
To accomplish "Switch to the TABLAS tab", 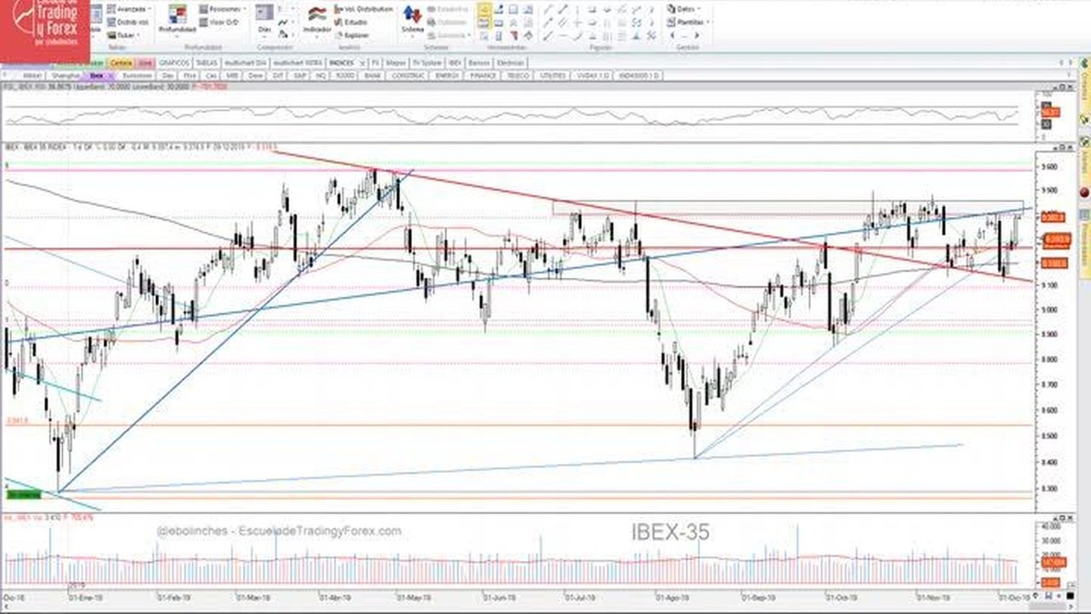I will 207,62.
